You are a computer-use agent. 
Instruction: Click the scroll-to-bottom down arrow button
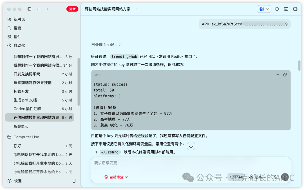click(191, 146)
